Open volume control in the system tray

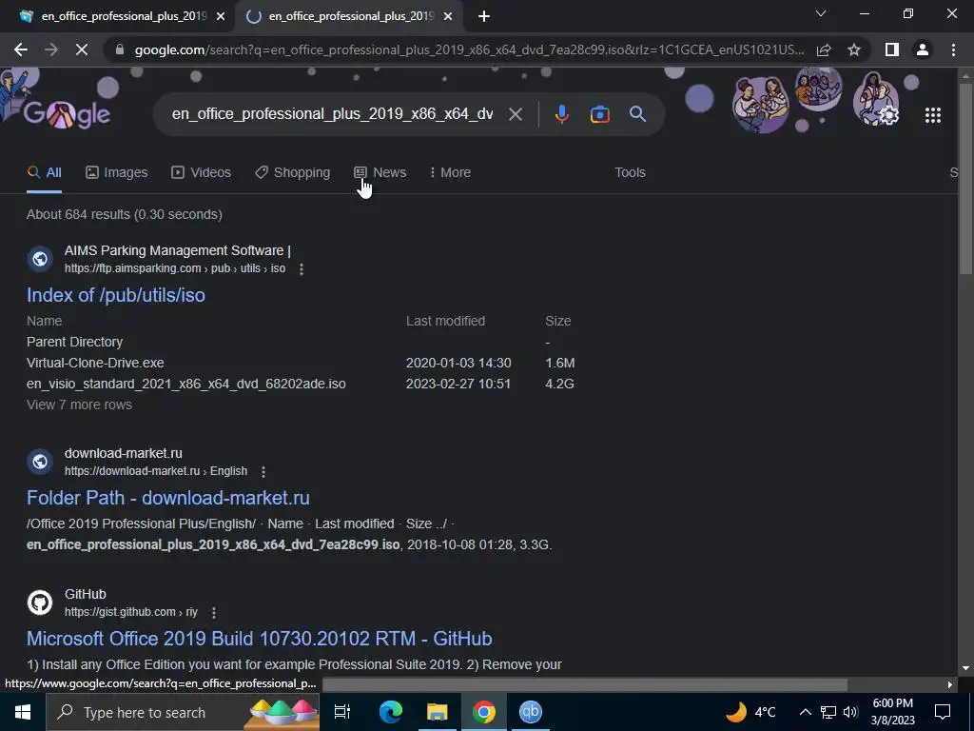click(x=850, y=712)
